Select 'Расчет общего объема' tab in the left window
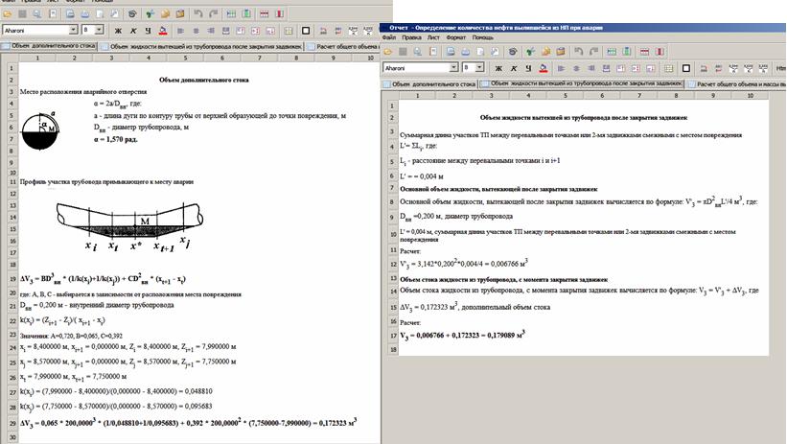 (346, 45)
